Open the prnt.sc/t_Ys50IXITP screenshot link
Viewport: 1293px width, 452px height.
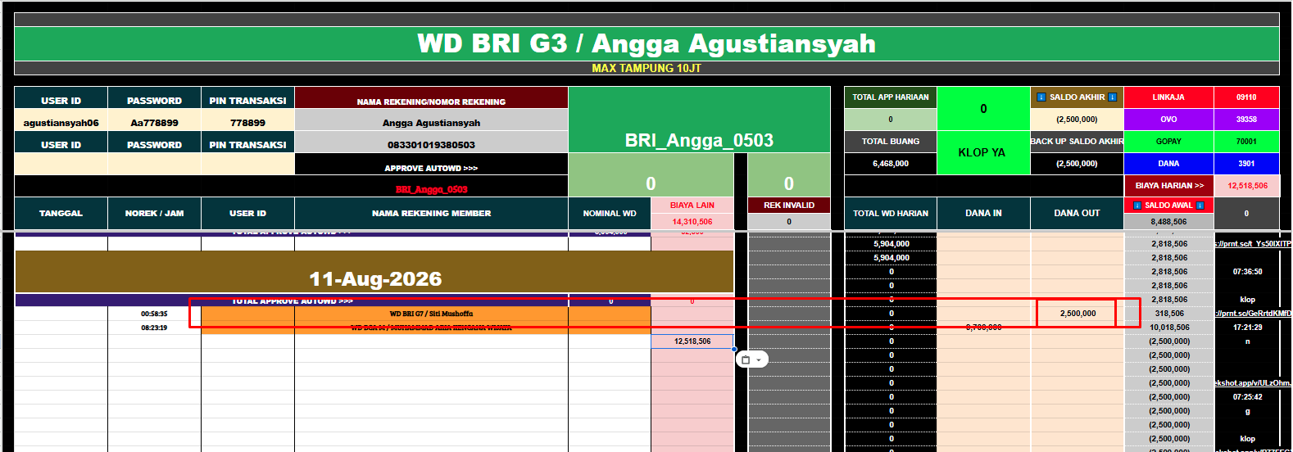pos(1252,244)
